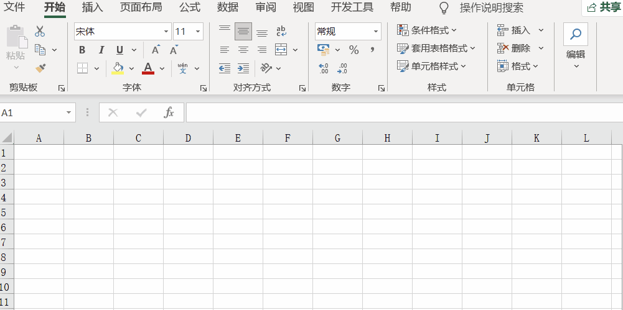Expand the Name Box dropdown arrow

(68, 113)
